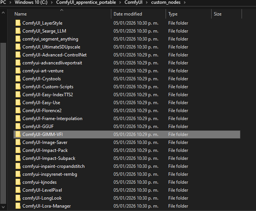
Task: Click the ComfyUI-GGUF folder icon
Action: (x=18, y=127)
